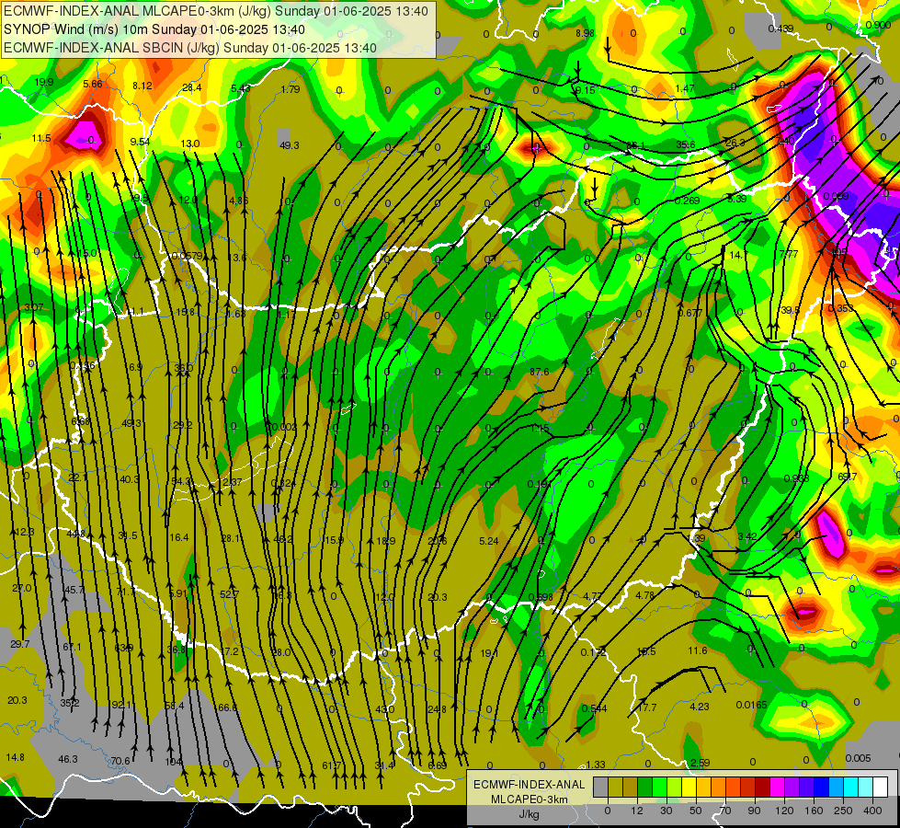
Task: Click 'MLCAPE0-3km' label in the legend box
Action: click(x=529, y=799)
